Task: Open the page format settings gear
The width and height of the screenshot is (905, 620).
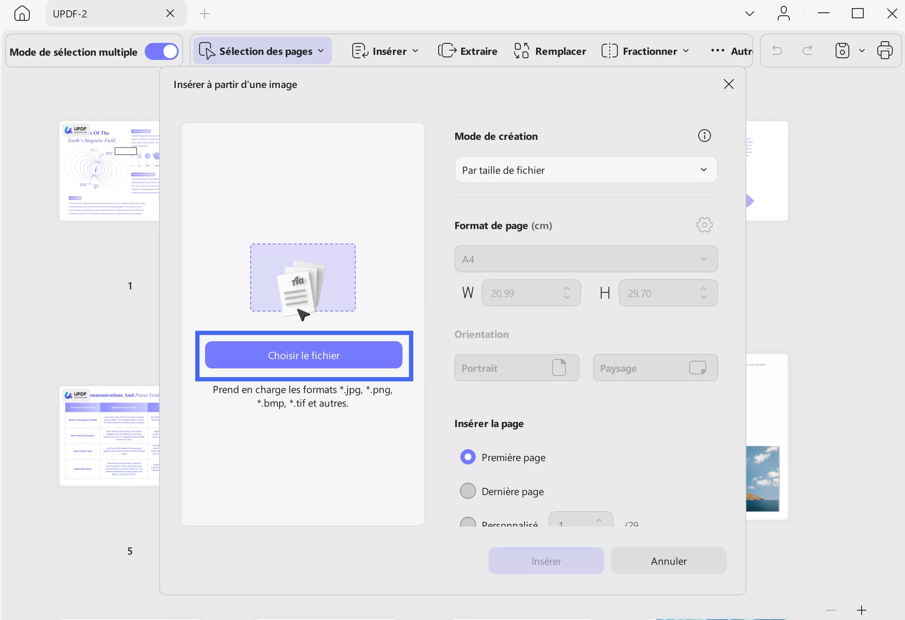Action: (704, 225)
